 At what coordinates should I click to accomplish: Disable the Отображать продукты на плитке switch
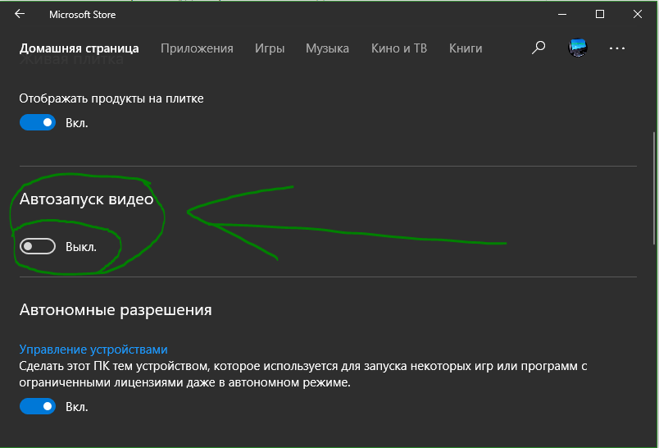pyautogui.click(x=38, y=122)
